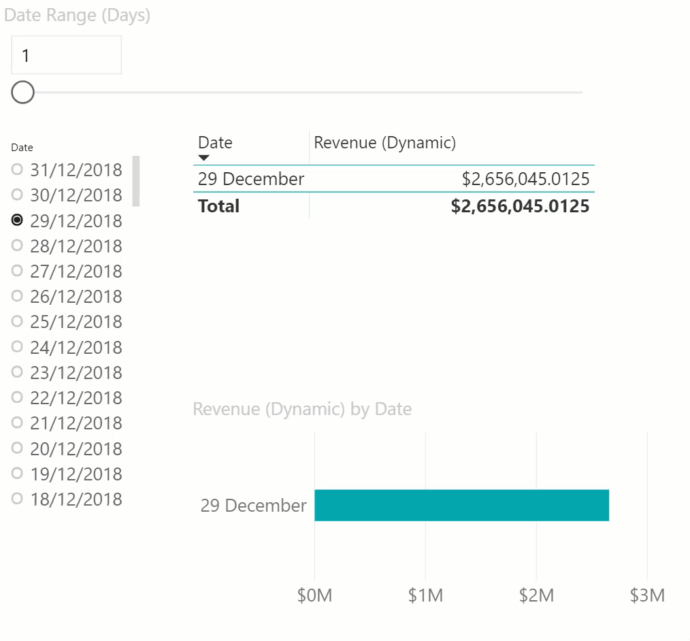Viewport: 690px width, 641px height.
Task: Click the Date column header in table
Action: (215, 143)
